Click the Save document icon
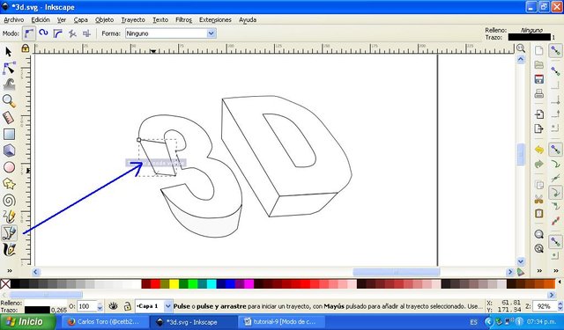This screenshot has width=564, height=330. 538,79
